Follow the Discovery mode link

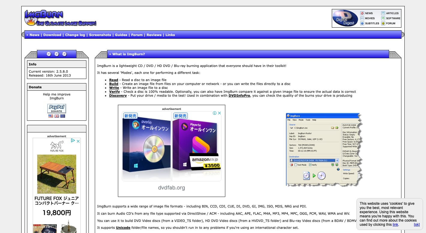click(x=118, y=95)
